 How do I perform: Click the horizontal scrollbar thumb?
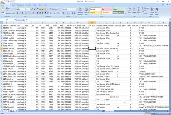(110, 111)
